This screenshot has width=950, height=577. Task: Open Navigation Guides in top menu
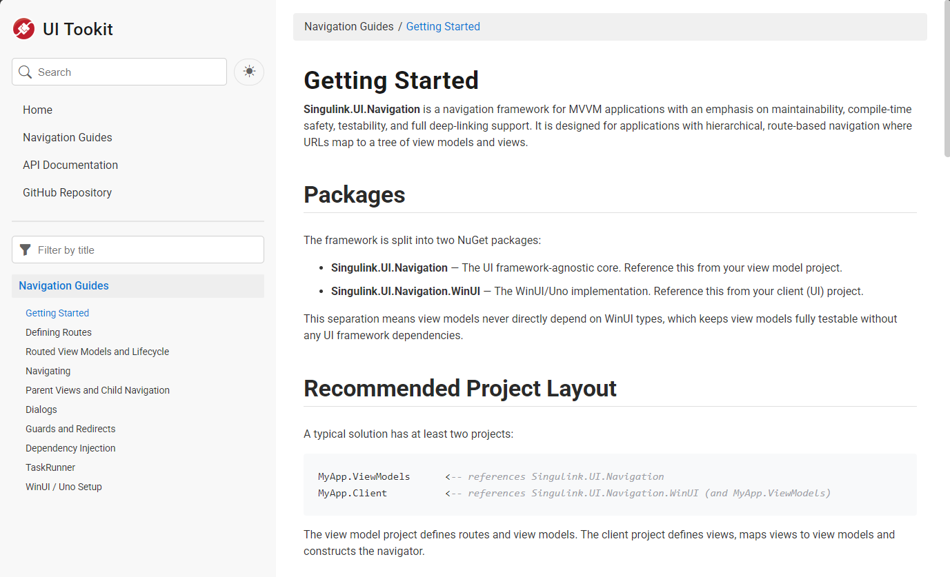(x=68, y=138)
